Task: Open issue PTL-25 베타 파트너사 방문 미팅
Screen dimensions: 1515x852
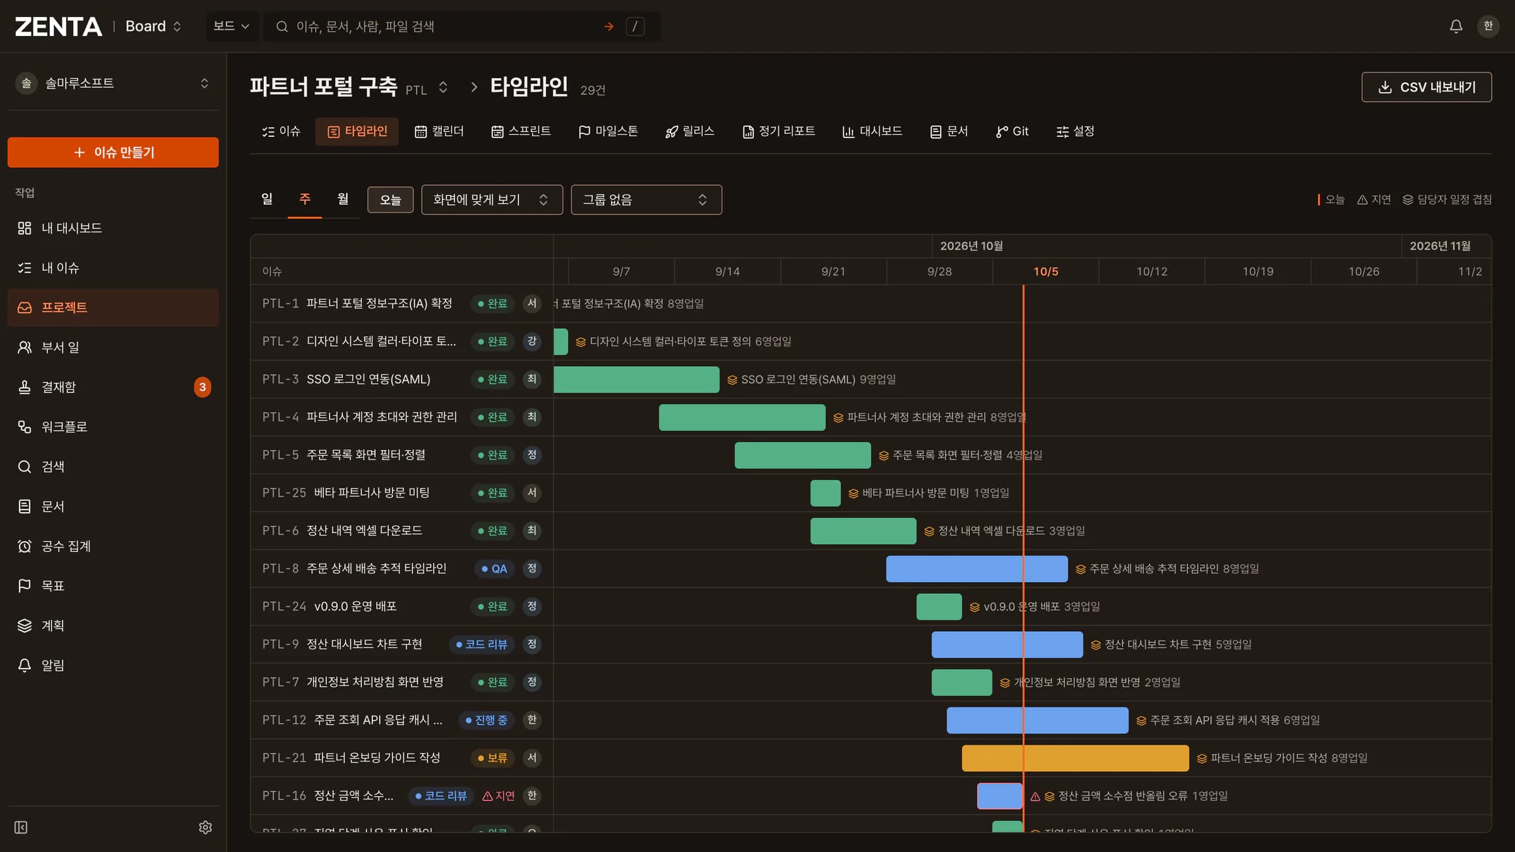Action: tap(371, 493)
